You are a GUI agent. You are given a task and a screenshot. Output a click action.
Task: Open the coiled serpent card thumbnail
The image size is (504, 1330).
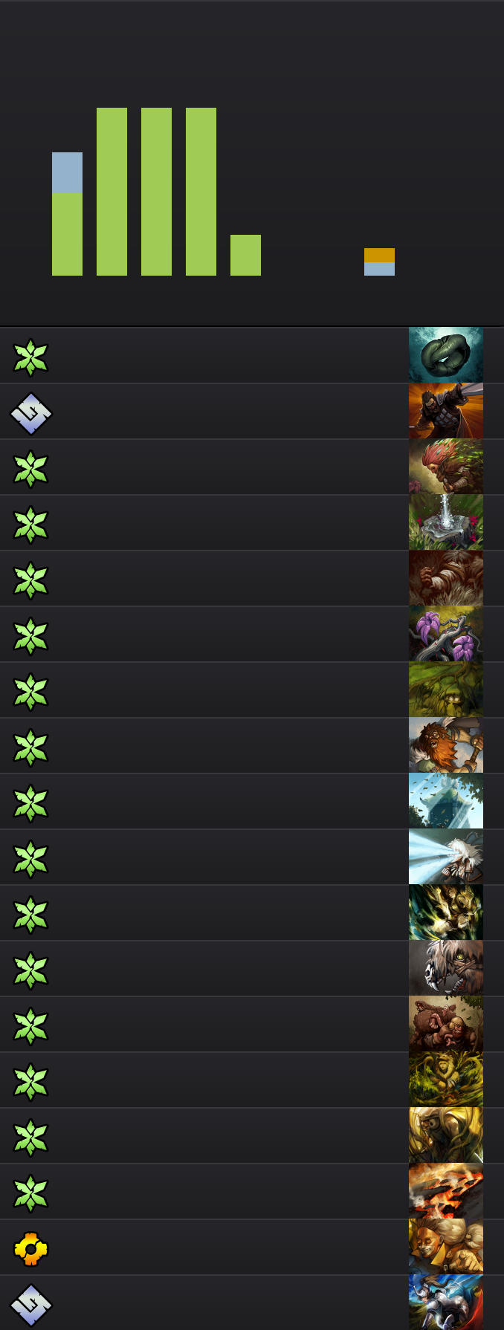(x=446, y=355)
